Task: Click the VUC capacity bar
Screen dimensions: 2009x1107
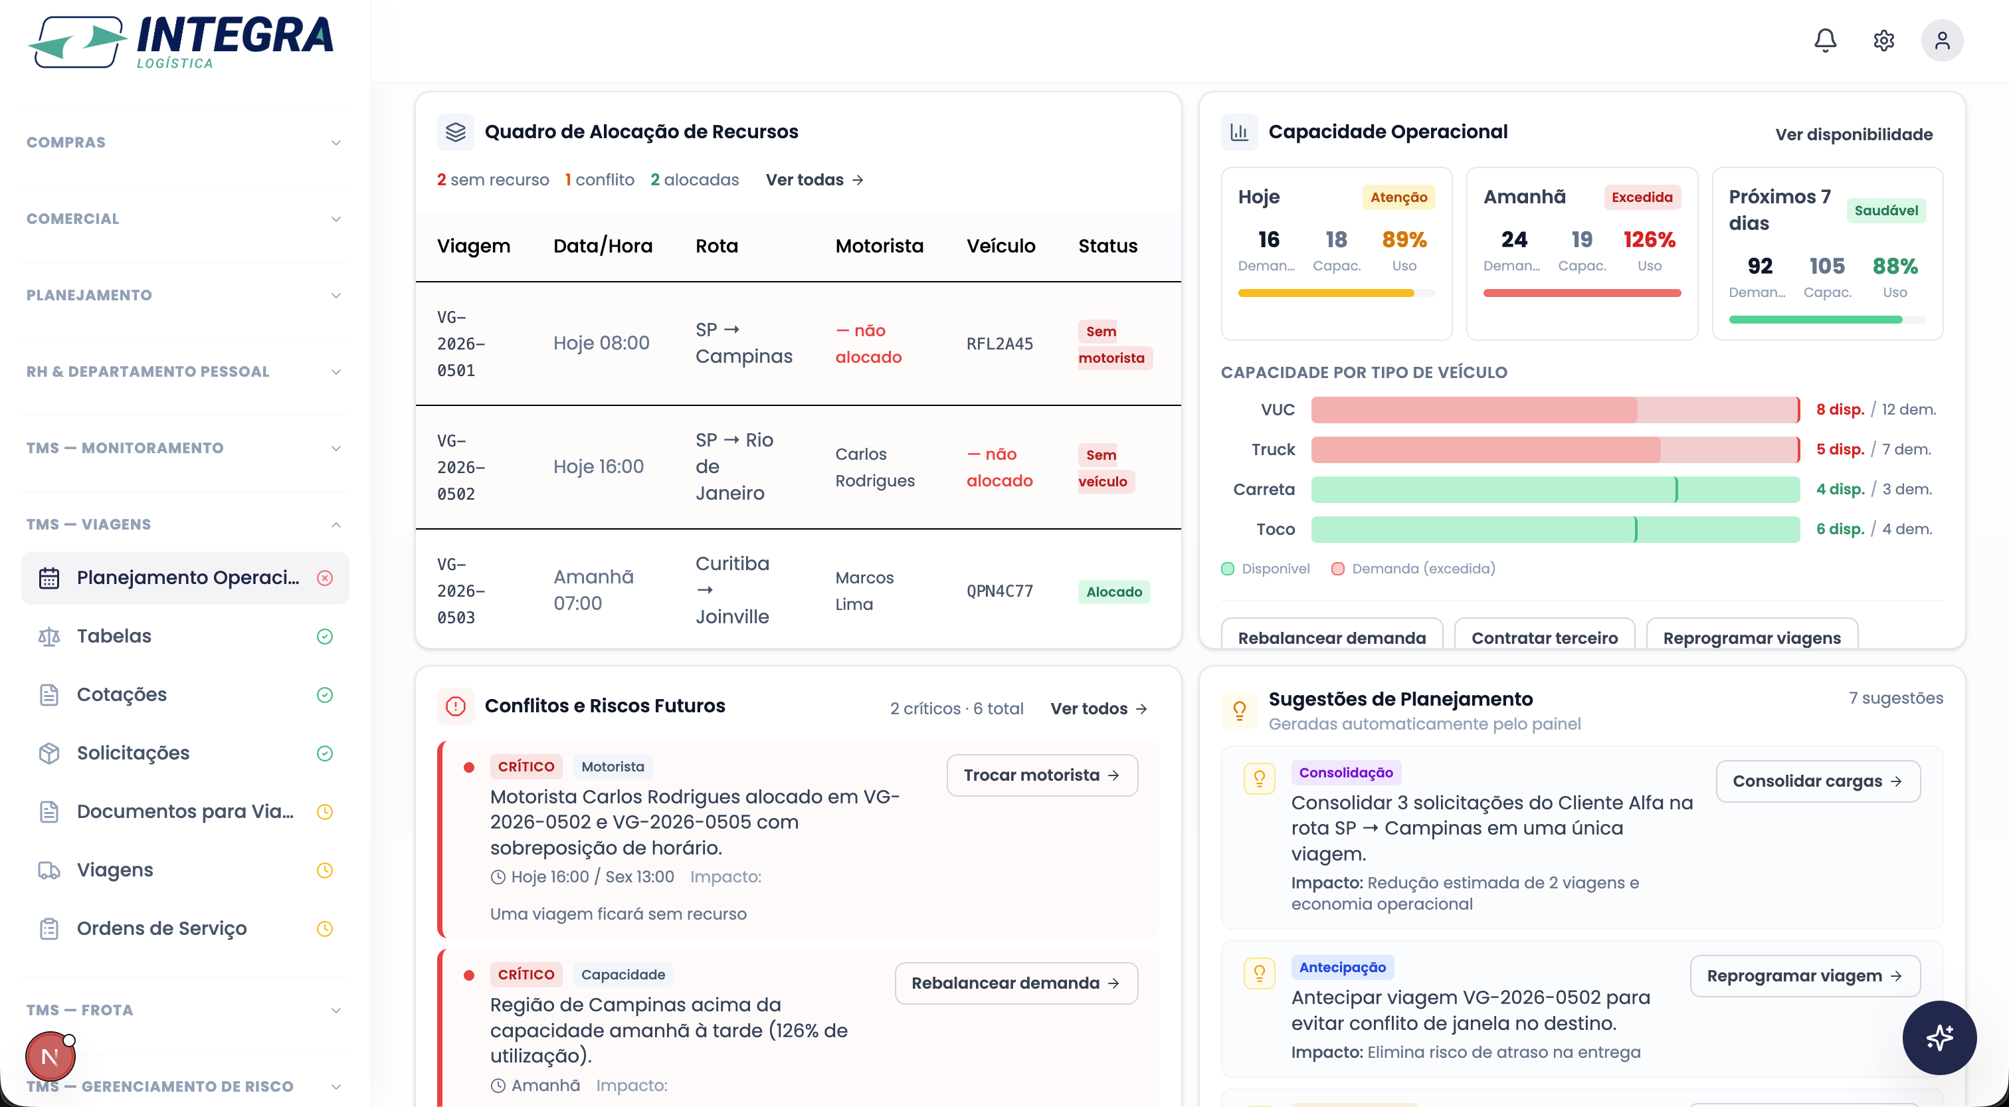Action: [1555, 409]
